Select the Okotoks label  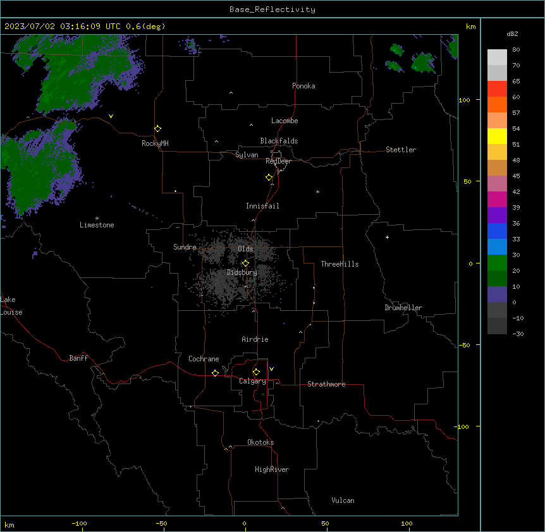[260, 442]
